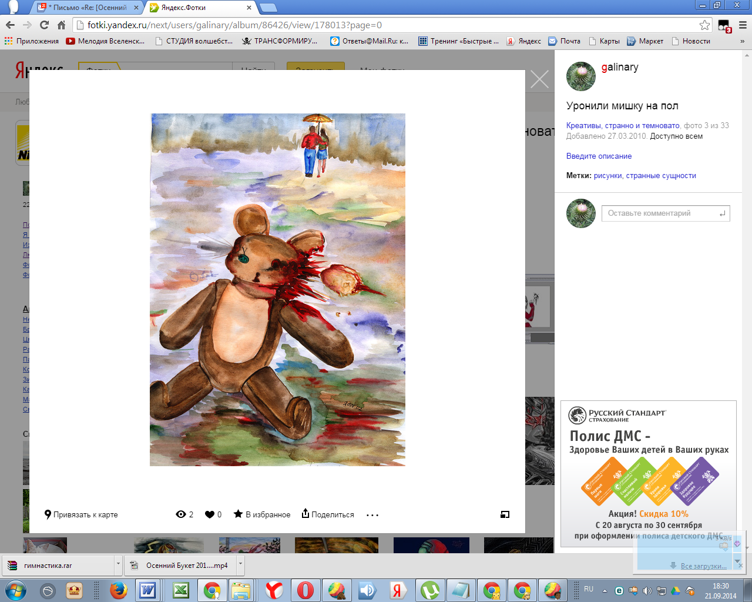Image resolution: width=752 pixels, height=602 pixels.
Task: Open the гимнастика.rar downloaded file
Action: click(58, 566)
